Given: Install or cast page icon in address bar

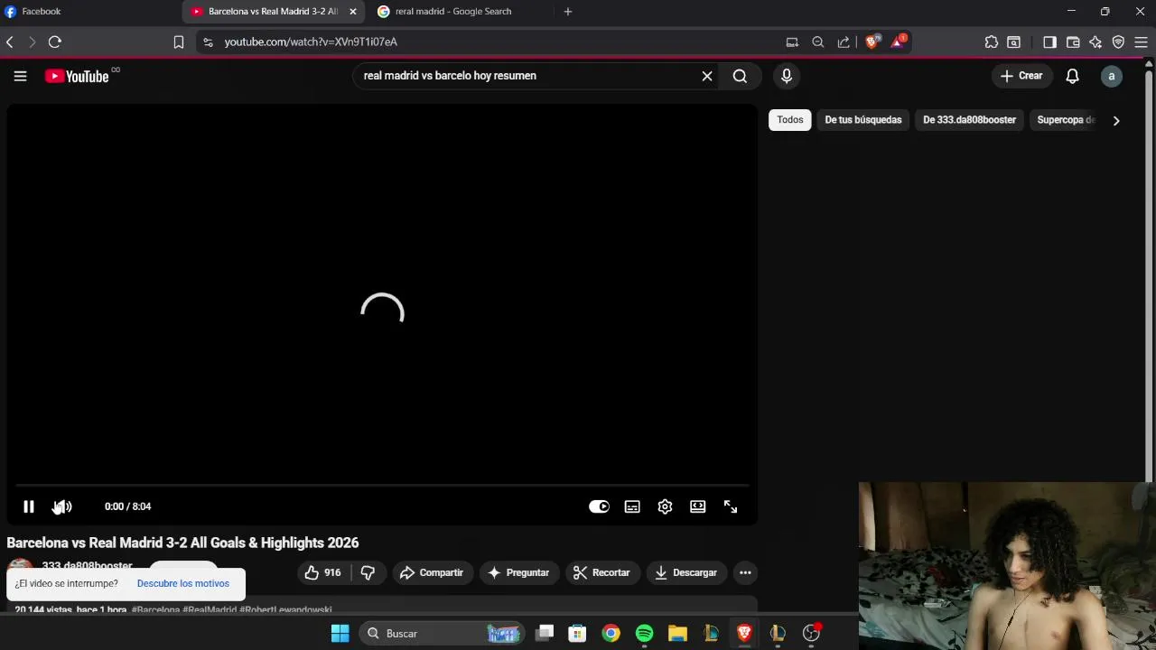Looking at the screenshot, I should click(x=793, y=42).
